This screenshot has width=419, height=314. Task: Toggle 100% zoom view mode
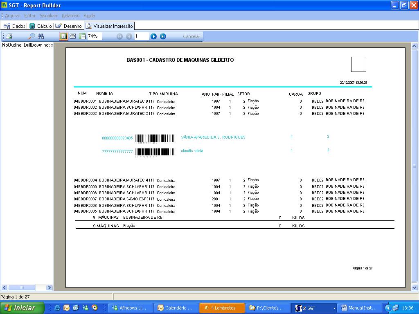pyautogui.click(x=82, y=36)
